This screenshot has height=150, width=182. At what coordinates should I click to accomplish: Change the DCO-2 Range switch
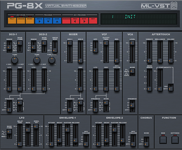pyautogui.click(x=34, y=47)
